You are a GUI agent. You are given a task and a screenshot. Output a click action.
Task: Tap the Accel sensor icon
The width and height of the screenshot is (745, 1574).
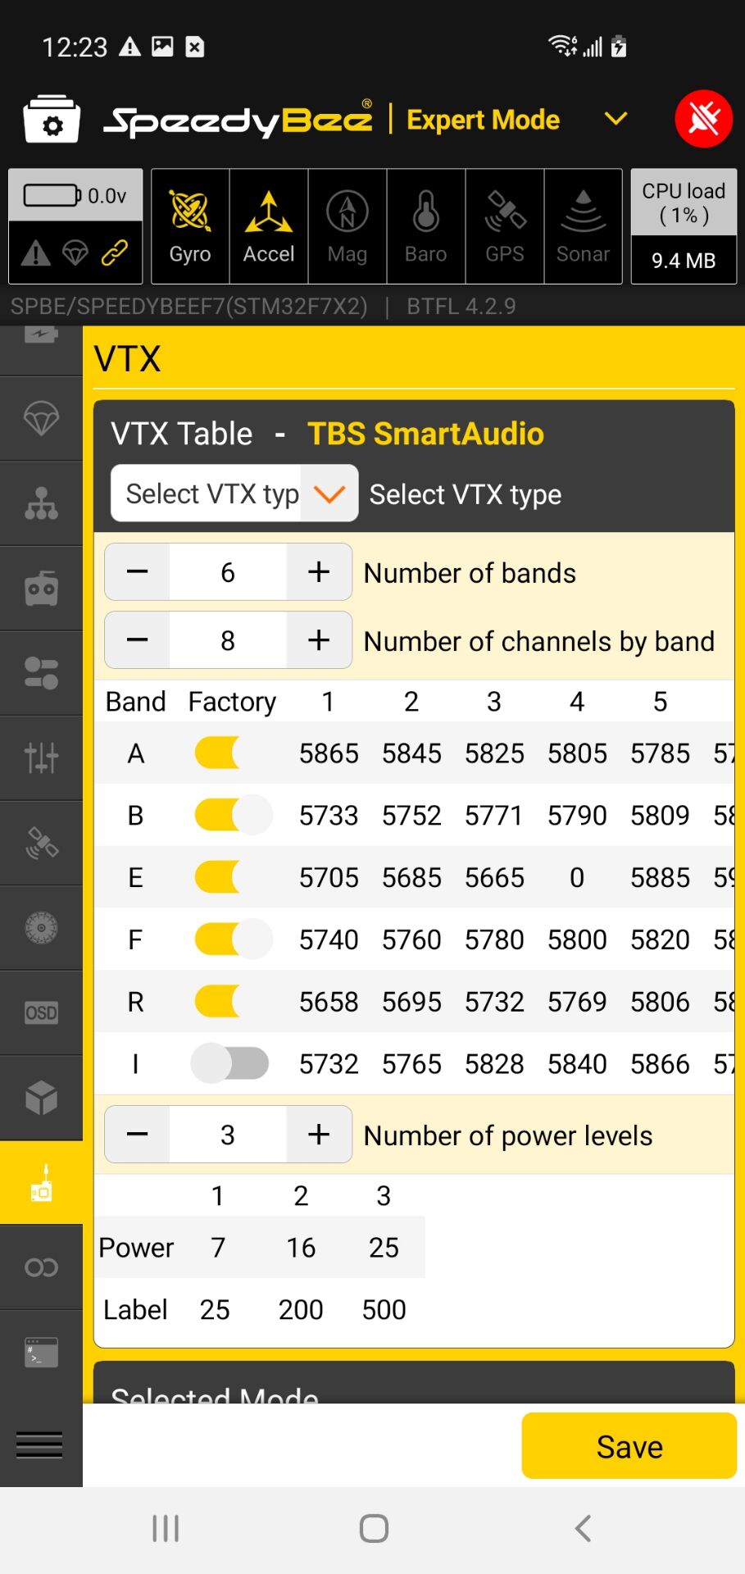(269, 226)
